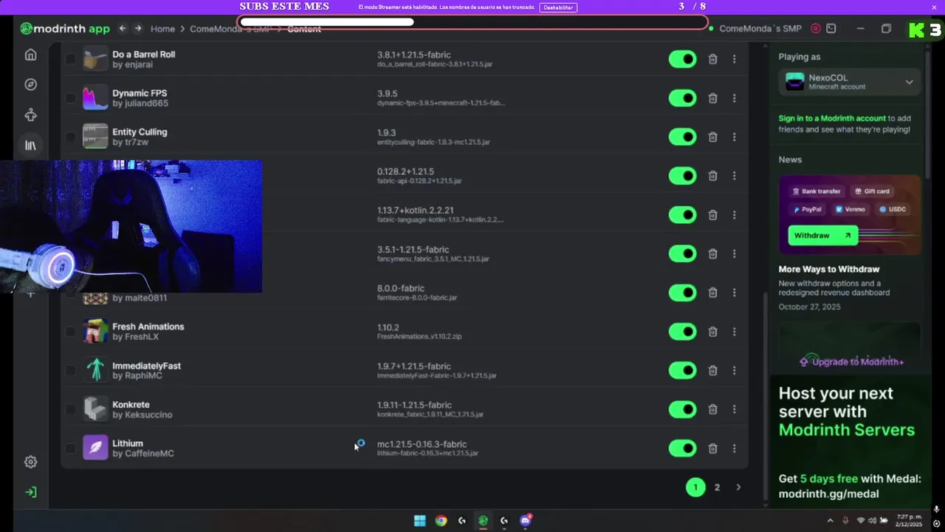Disable the ImmediatelyFast mod
This screenshot has height=532, width=945.
pyautogui.click(x=682, y=370)
